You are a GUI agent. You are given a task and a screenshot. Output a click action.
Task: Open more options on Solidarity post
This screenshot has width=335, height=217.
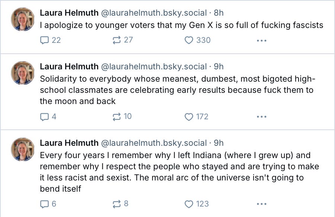[262, 117]
